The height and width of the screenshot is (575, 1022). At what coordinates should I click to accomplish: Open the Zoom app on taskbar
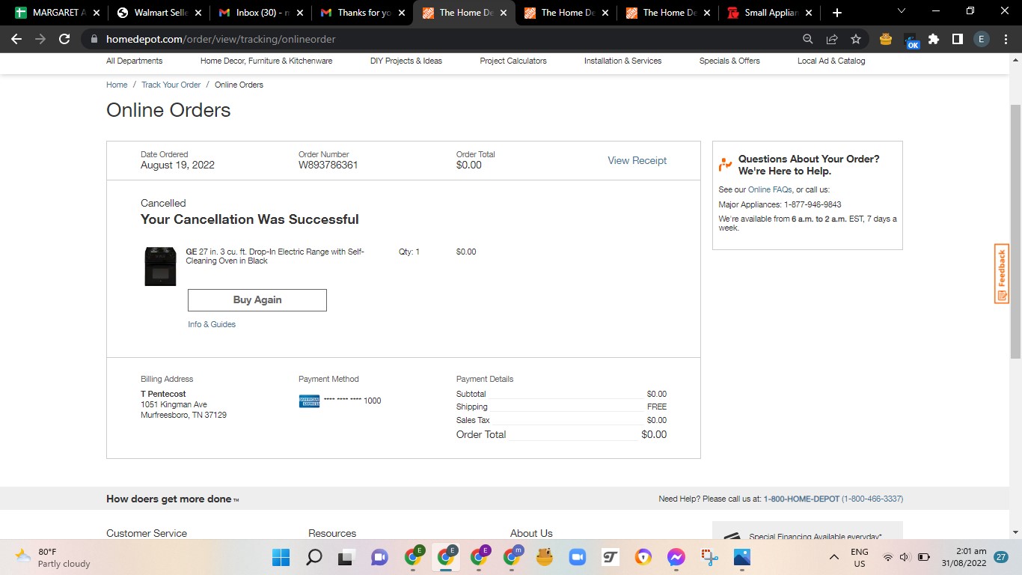click(577, 557)
